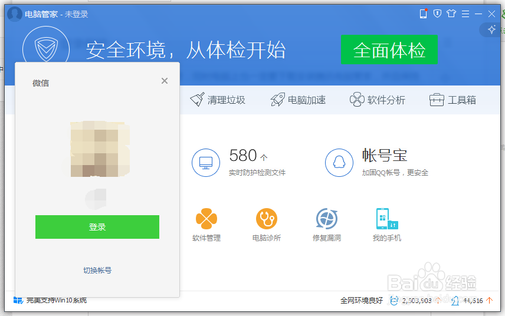Click the 修复漏洞 label

[x=327, y=238]
